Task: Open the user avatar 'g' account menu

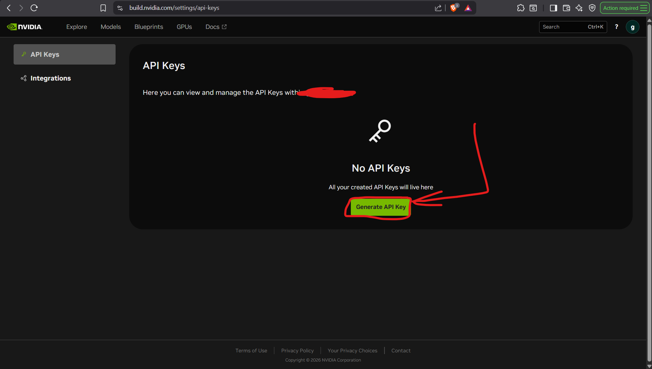Action: coord(632,27)
